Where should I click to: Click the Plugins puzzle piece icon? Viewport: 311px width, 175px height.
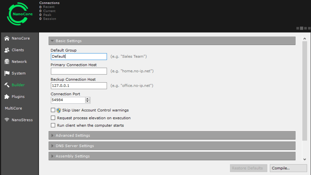[7, 97]
